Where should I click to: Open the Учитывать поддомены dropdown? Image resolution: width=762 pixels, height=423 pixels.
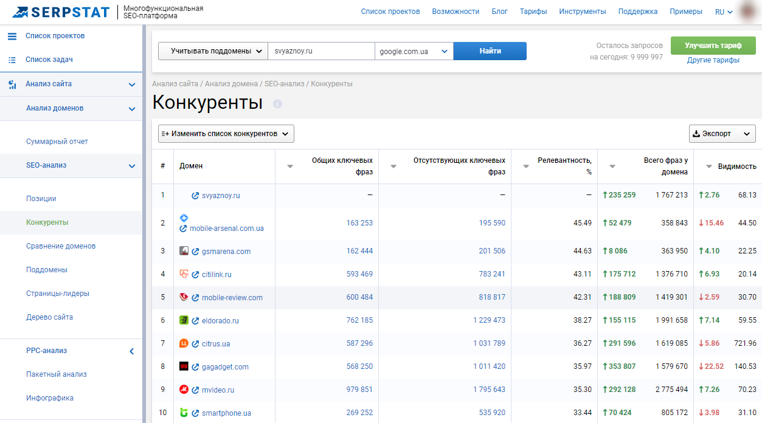(x=213, y=51)
